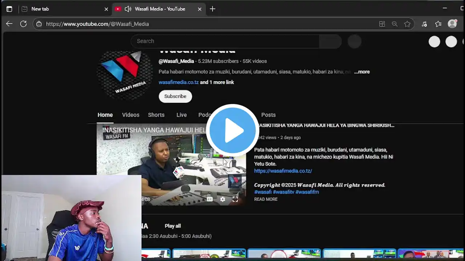Screen dimensions: 465x261
Task: Switch to the Videos tab
Action: point(131,115)
